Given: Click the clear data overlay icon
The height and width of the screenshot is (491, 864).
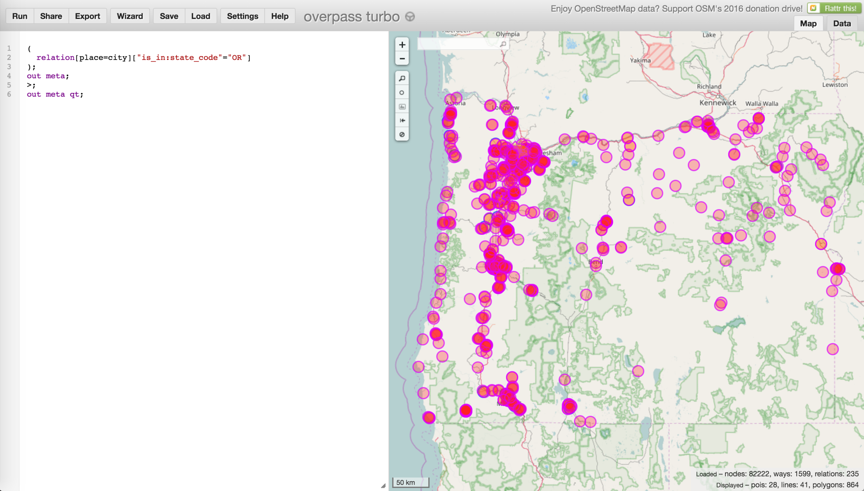Looking at the screenshot, I should coord(402,135).
